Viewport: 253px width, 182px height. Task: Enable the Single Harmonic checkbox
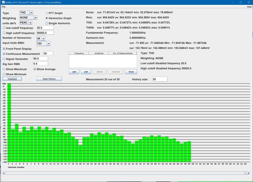47,23
